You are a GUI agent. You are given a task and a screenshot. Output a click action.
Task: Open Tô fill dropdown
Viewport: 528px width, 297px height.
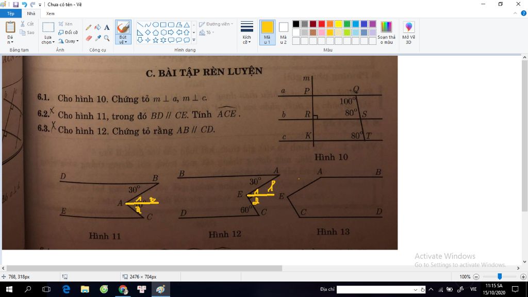(x=207, y=32)
